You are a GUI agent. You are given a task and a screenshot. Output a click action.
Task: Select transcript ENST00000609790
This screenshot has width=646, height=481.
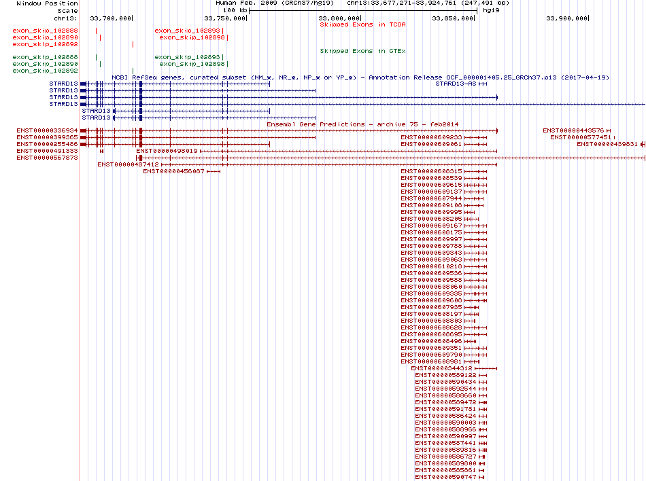tap(431, 355)
